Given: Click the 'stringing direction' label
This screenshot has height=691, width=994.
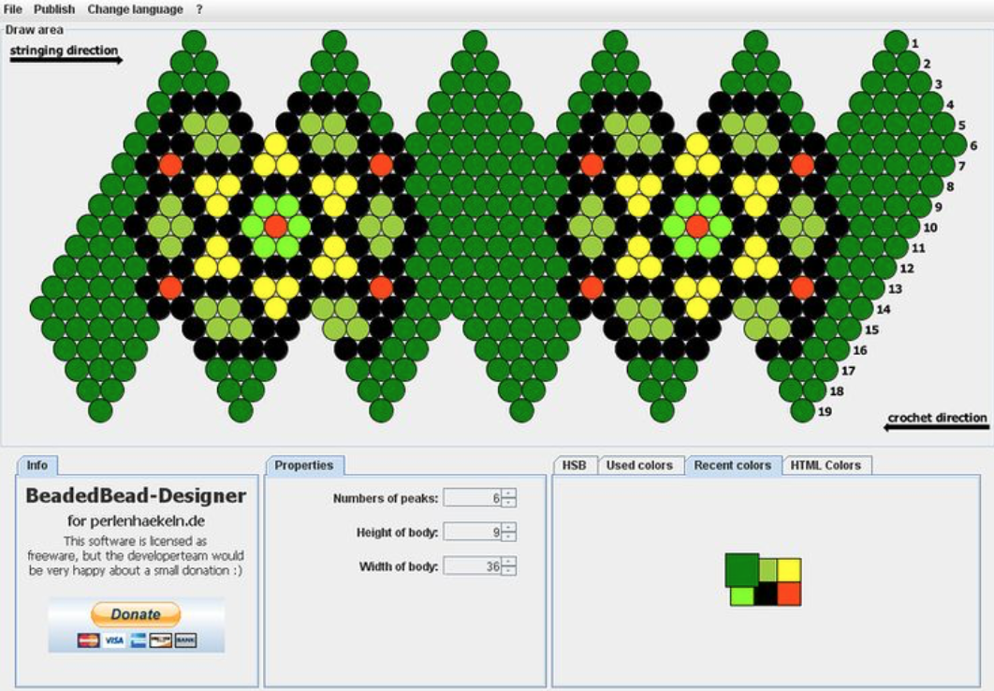Looking at the screenshot, I should pyautogui.click(x=64, y=50).
